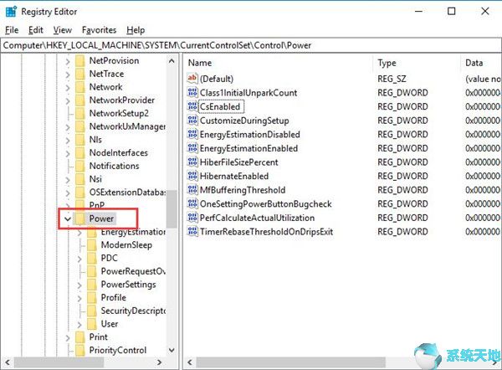The image size is (502, 370).
Task: Expand the PowerSettings subkey
Action: pos(79,285)
